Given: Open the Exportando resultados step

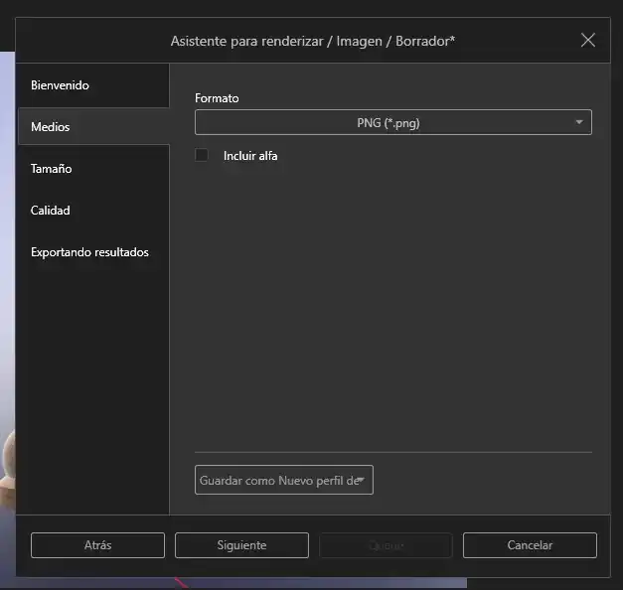Looking at the screenshot, I should coord(93,252).
